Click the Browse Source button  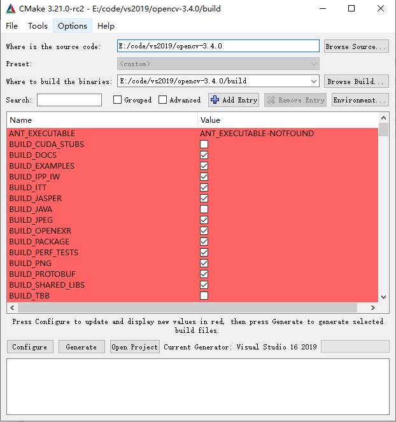(x=356, y=46)
